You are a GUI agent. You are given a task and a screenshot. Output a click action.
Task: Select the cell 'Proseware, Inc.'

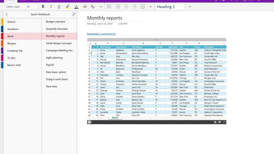coord(215,97)
